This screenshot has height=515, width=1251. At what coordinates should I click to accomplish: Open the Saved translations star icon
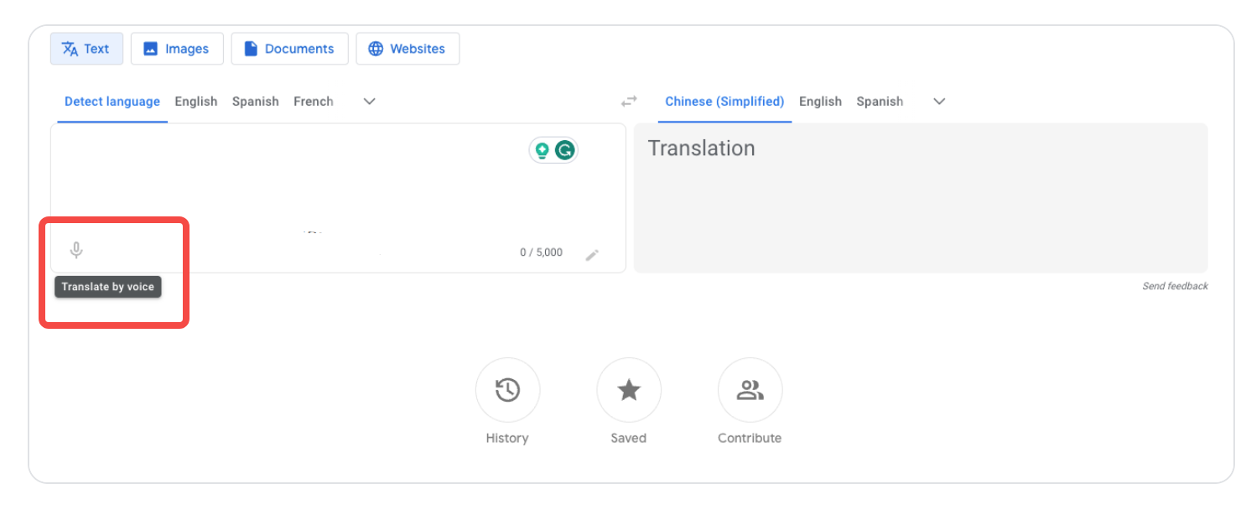point(628,389)
